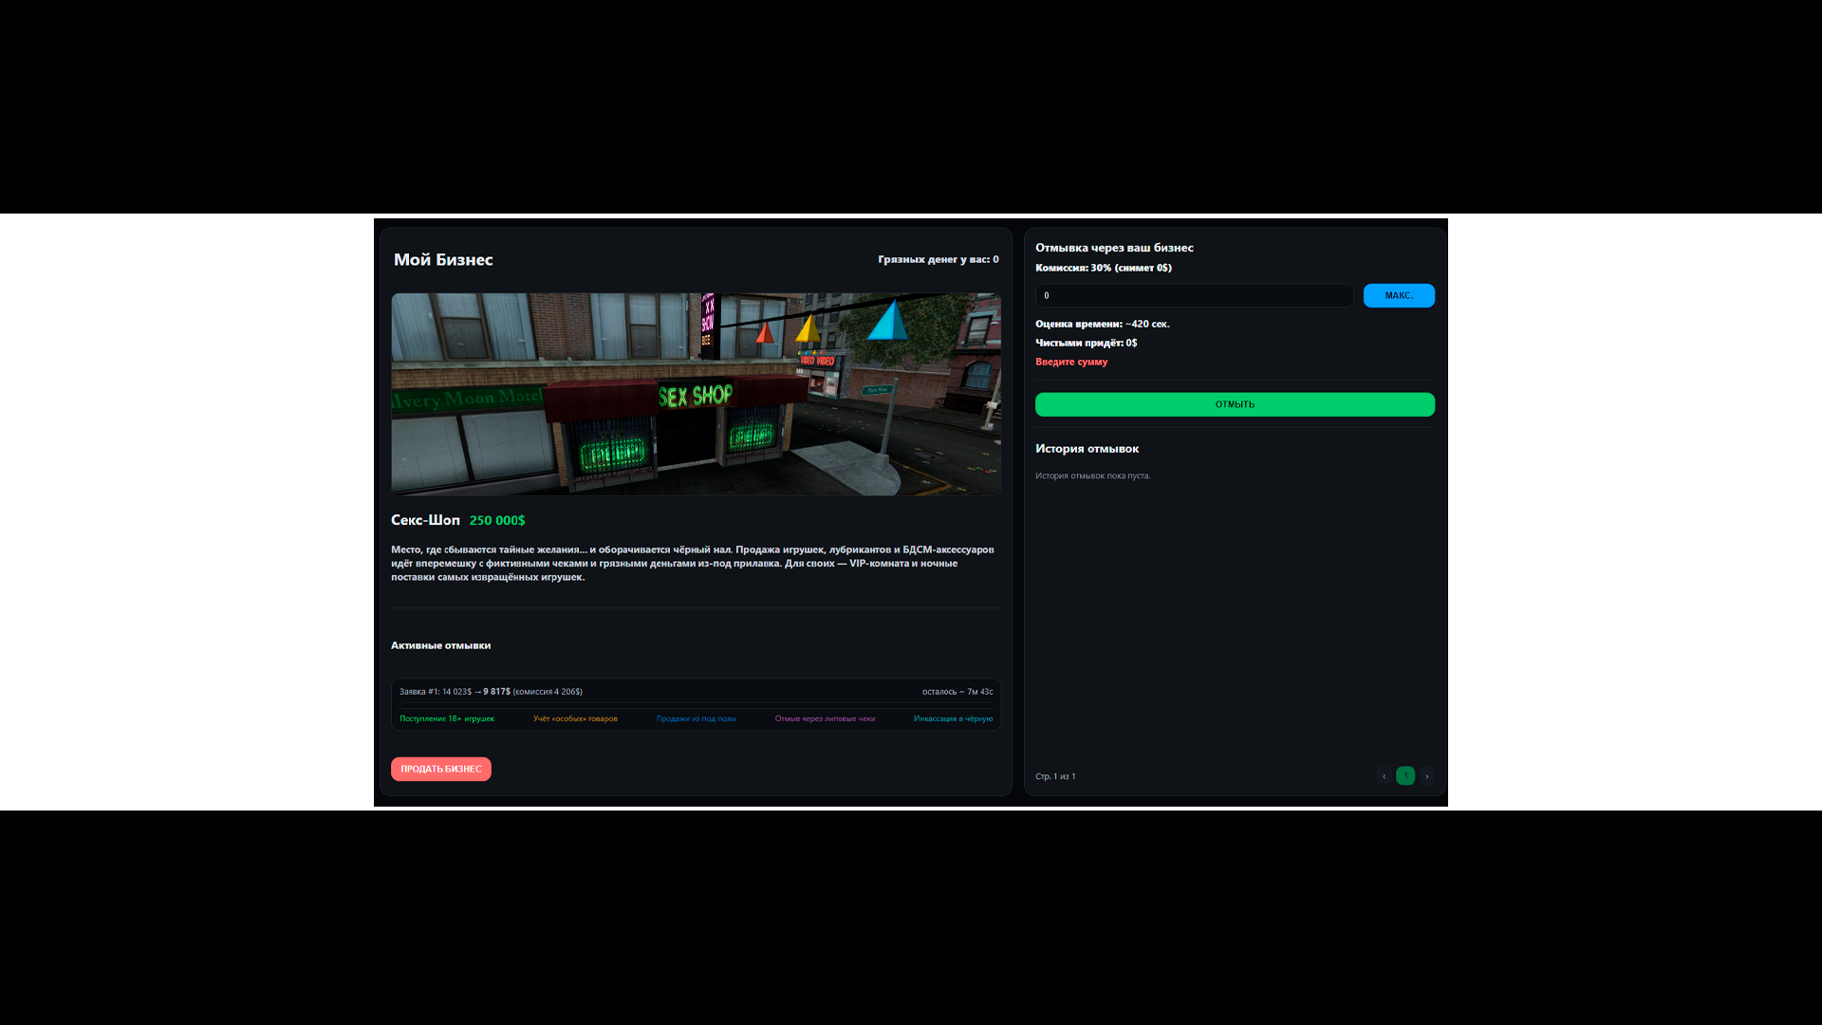Click the stage 'Учёт «особых» товаров'

(x=575, y=719)
